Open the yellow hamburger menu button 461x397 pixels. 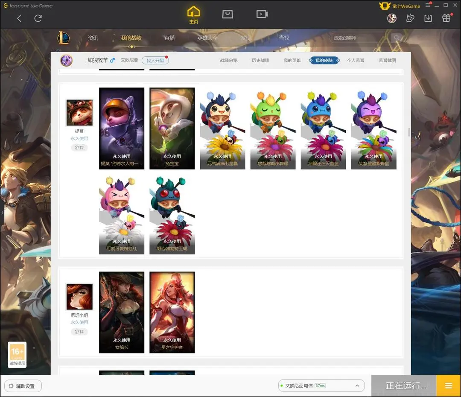449,386
